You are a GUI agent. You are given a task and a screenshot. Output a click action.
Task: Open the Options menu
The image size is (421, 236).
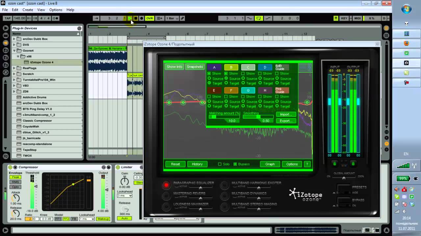coord(56,10)
